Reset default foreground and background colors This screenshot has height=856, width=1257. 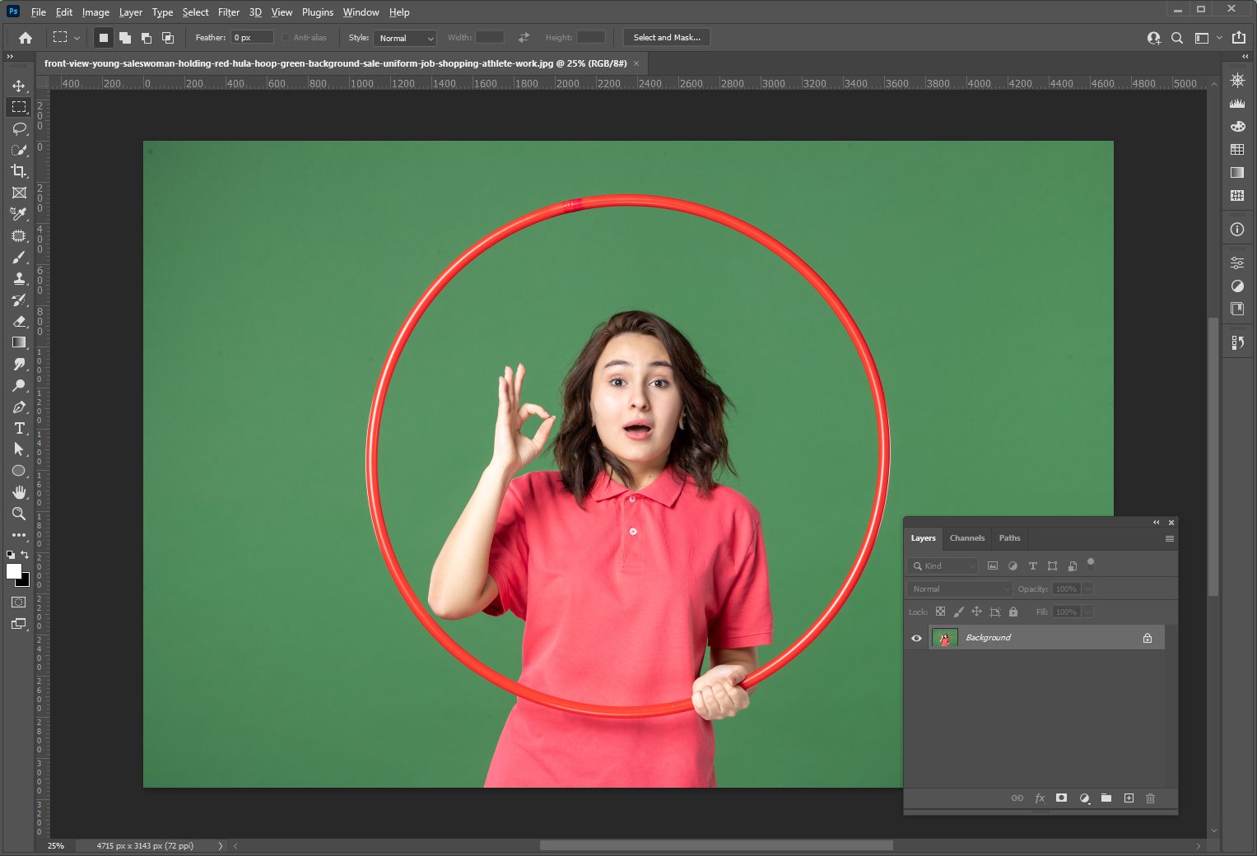(11, 555)
